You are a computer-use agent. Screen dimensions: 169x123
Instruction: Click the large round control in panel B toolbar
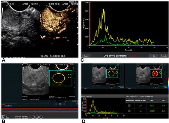(x=60, y=104)
